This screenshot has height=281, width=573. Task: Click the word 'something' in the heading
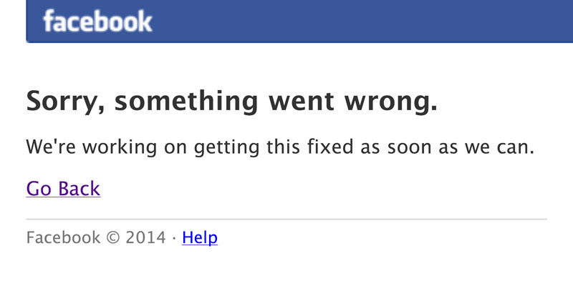tap(186, 102)
